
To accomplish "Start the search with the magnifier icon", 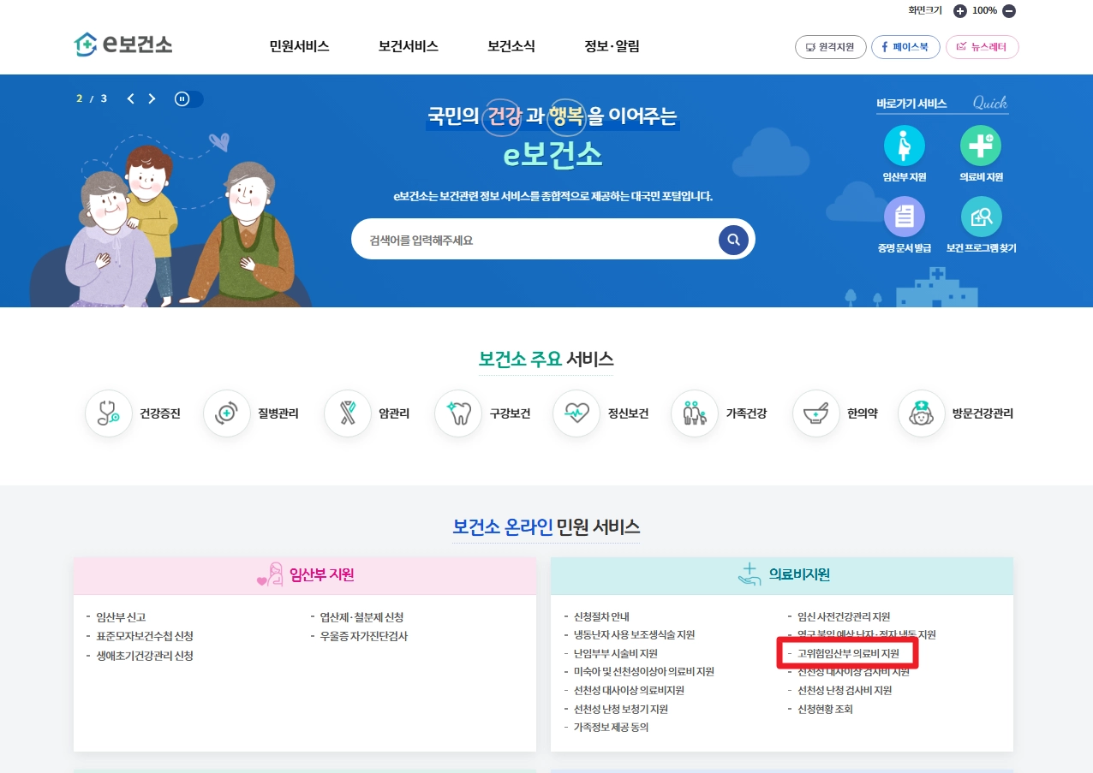I will [x=732, y=239].
